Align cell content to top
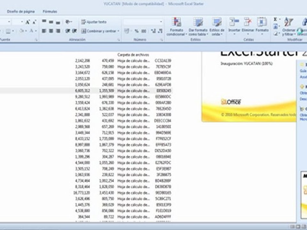The image size is (307, 230). click(44, 21)
